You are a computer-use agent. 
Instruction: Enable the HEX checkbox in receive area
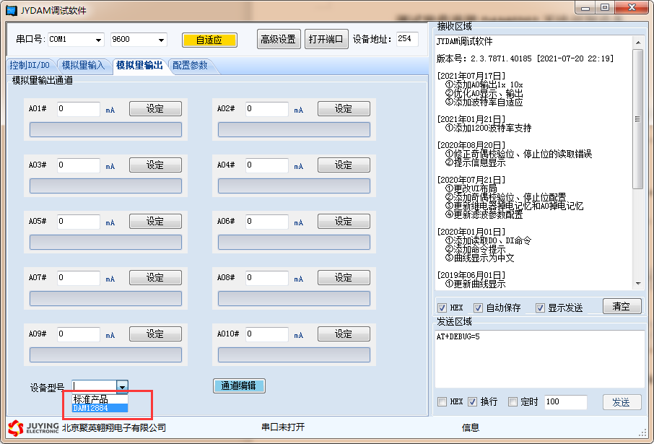(442, 308)
